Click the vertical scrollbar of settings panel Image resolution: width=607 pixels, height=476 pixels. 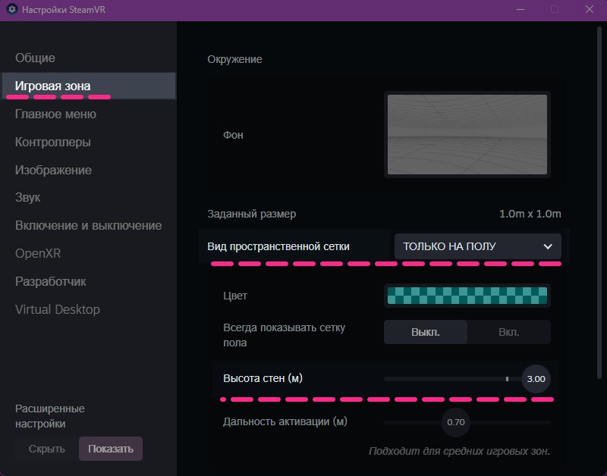pyautogui.click(x=599, y=201)
